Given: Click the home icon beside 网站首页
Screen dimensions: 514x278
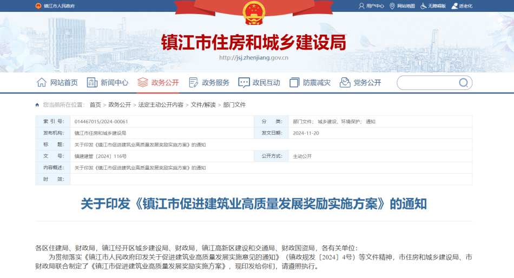Looking at the screenshot, I should [x=42, y=82].
